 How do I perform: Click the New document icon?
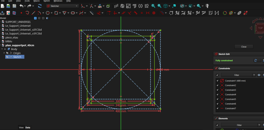[x=2, y=6]
